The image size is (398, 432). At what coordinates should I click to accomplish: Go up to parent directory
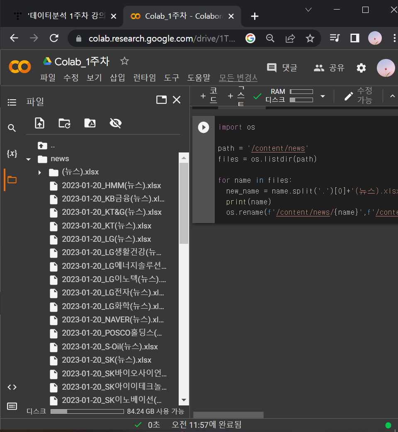(42, 145)
